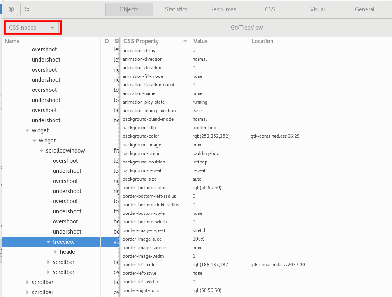This screenshot has width=392, height=297.
Task: Collapse the treeview node
Action: coord(49,242)
